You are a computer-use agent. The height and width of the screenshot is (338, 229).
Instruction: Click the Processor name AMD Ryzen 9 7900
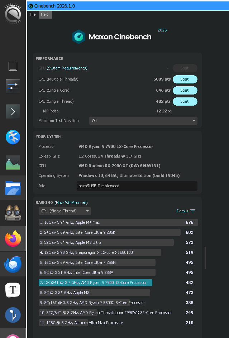[x=116, y=146]
